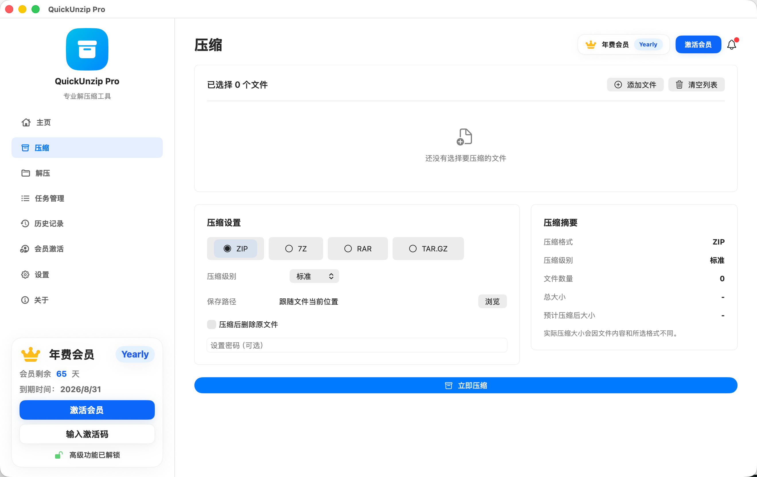Click the 高级功能已解锁 text
The image size is (757, 477).
point(95,455)
